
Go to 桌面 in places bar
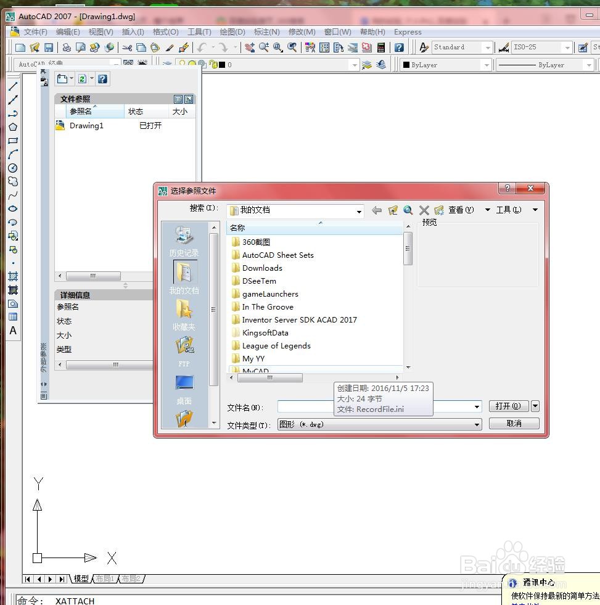coord(184,390)
